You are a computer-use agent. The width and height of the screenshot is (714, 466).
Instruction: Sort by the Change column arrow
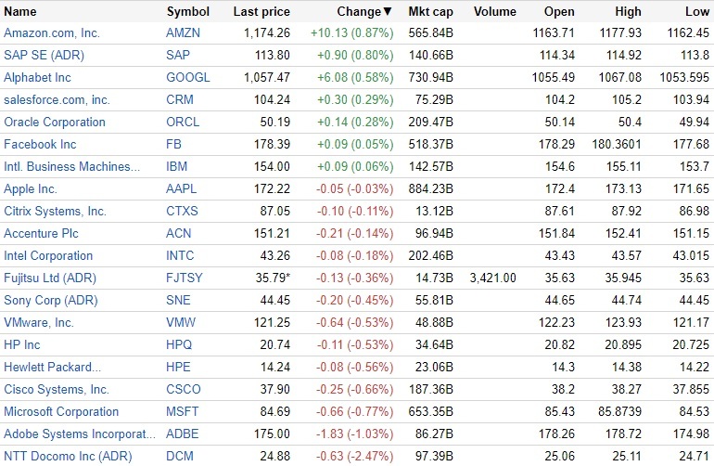388,12
